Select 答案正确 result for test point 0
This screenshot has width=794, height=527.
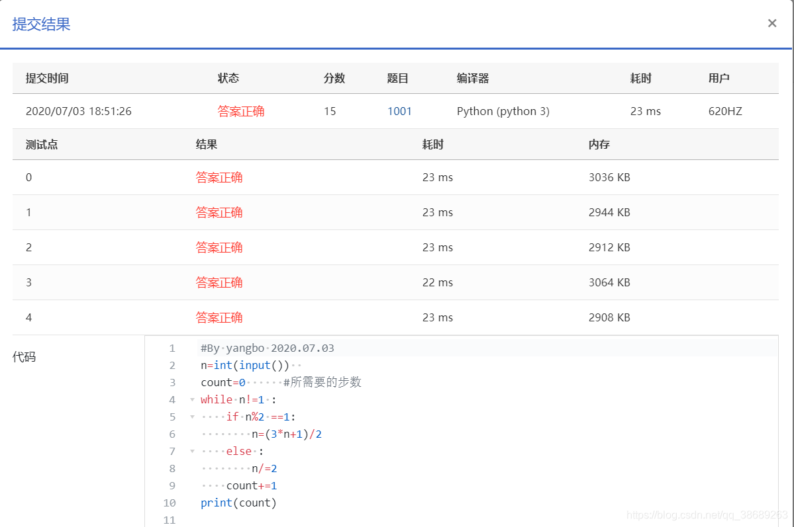pos(219,177)
